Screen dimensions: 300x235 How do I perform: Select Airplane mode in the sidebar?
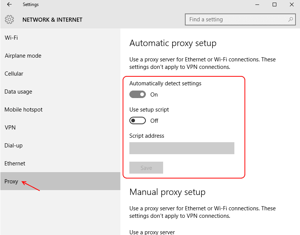23,56
